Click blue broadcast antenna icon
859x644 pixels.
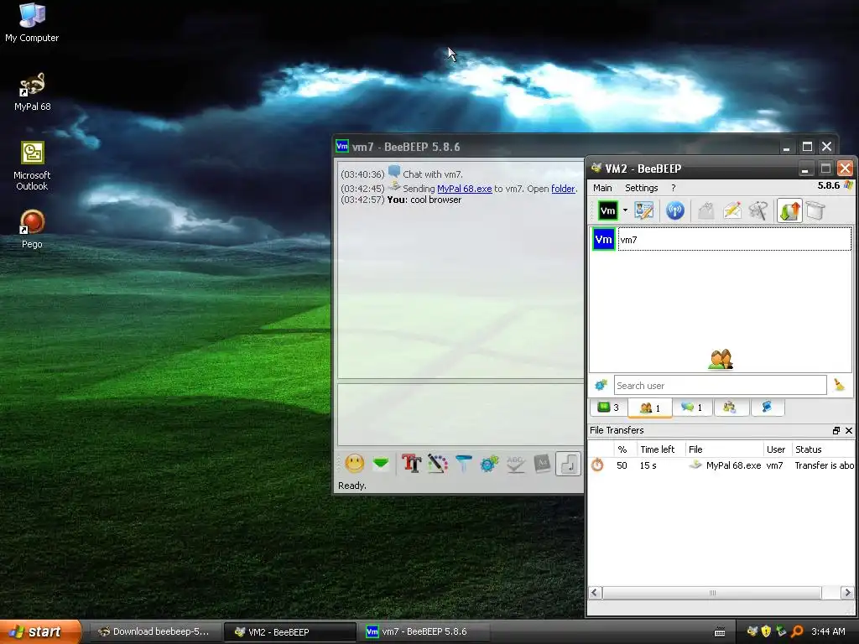[x=675, y=210]
